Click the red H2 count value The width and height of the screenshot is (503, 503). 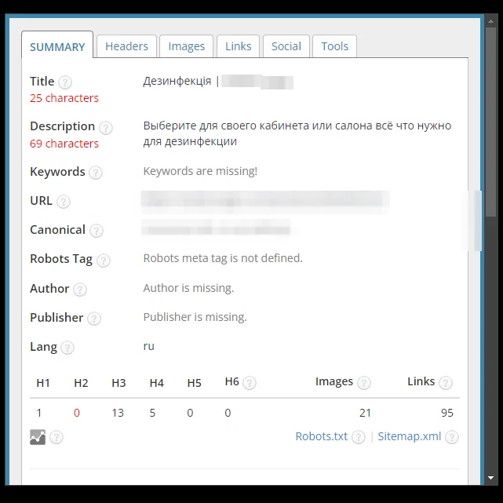[x=77, y=413]
